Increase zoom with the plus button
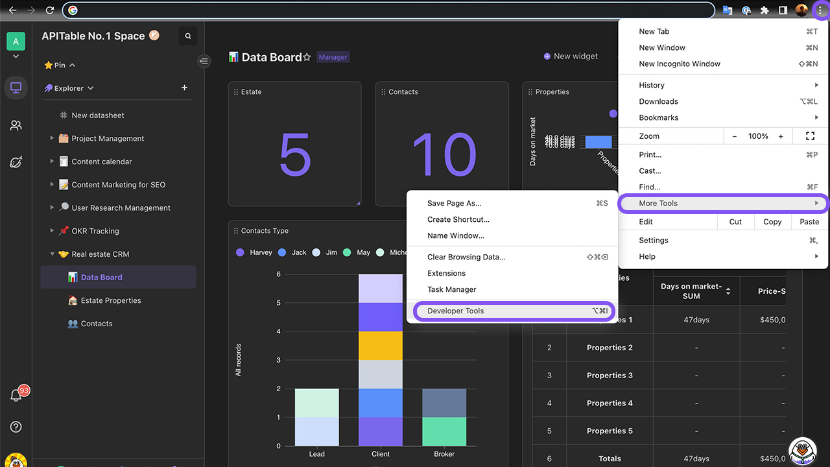Image resolution: width=830 pixels, height=467 pixels. click(781, 136)
